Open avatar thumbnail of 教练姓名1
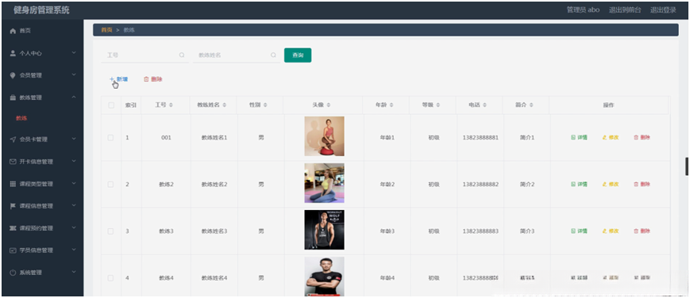Image resolution: width=690 pixels, height=298 pixels. coord(324,136)
